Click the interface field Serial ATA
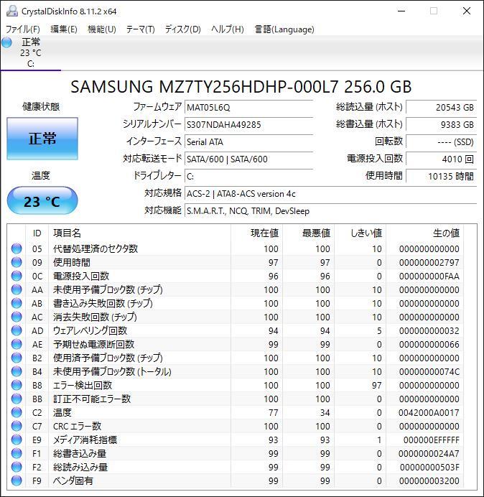Screen dimensions: 484x497 (248, 141)
